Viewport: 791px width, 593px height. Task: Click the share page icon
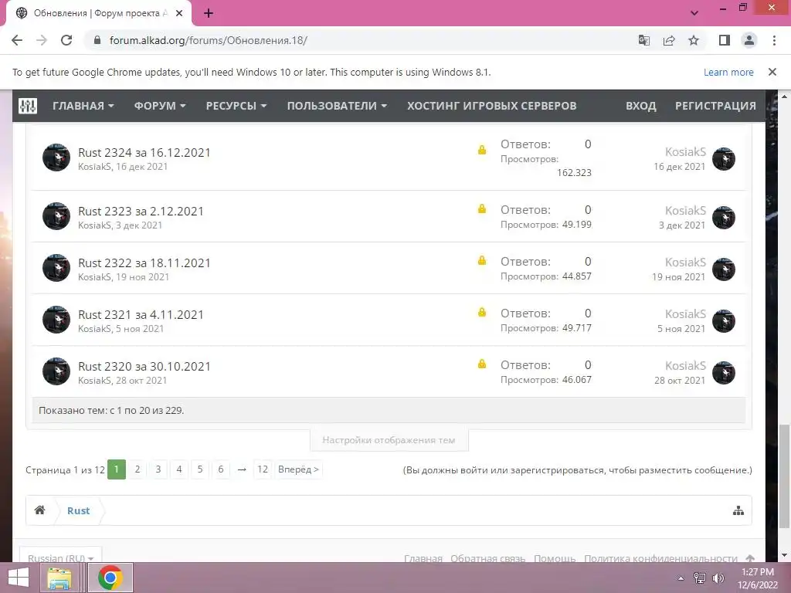click(669, 40)
